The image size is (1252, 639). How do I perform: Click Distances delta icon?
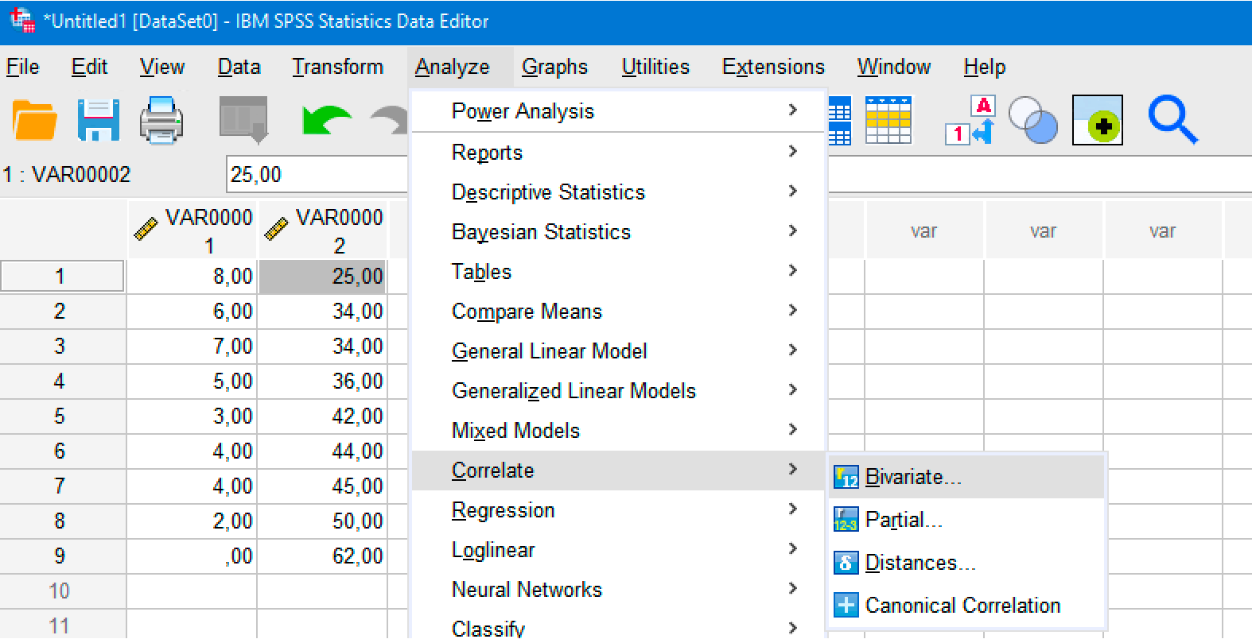[846, 563]
